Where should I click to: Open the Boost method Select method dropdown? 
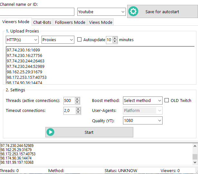tap(143, 100)
